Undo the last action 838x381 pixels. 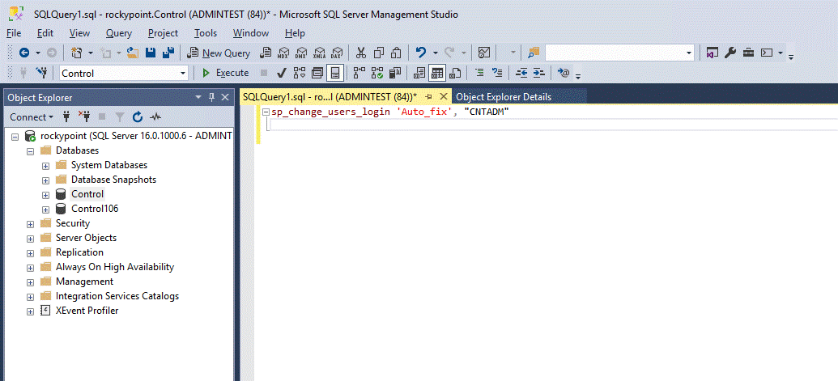pos(421,53)
